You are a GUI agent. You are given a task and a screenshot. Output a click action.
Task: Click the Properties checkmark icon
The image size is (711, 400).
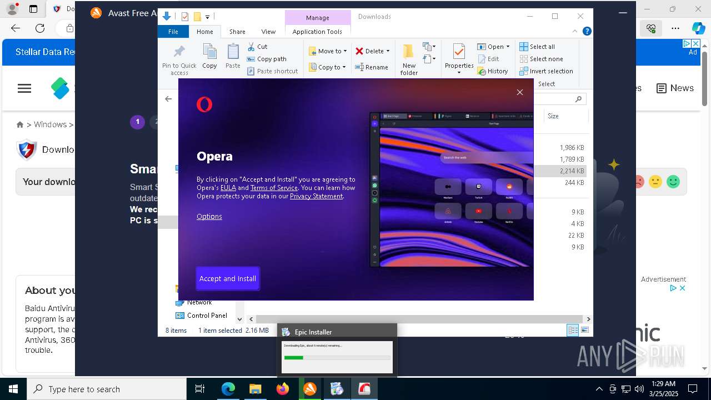tap(459, 52)
